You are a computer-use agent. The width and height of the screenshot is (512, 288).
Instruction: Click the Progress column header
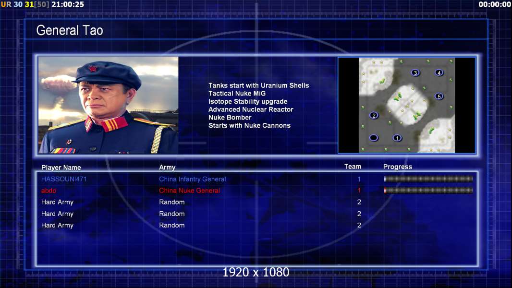pyautogui.click(x=397, y=167)
